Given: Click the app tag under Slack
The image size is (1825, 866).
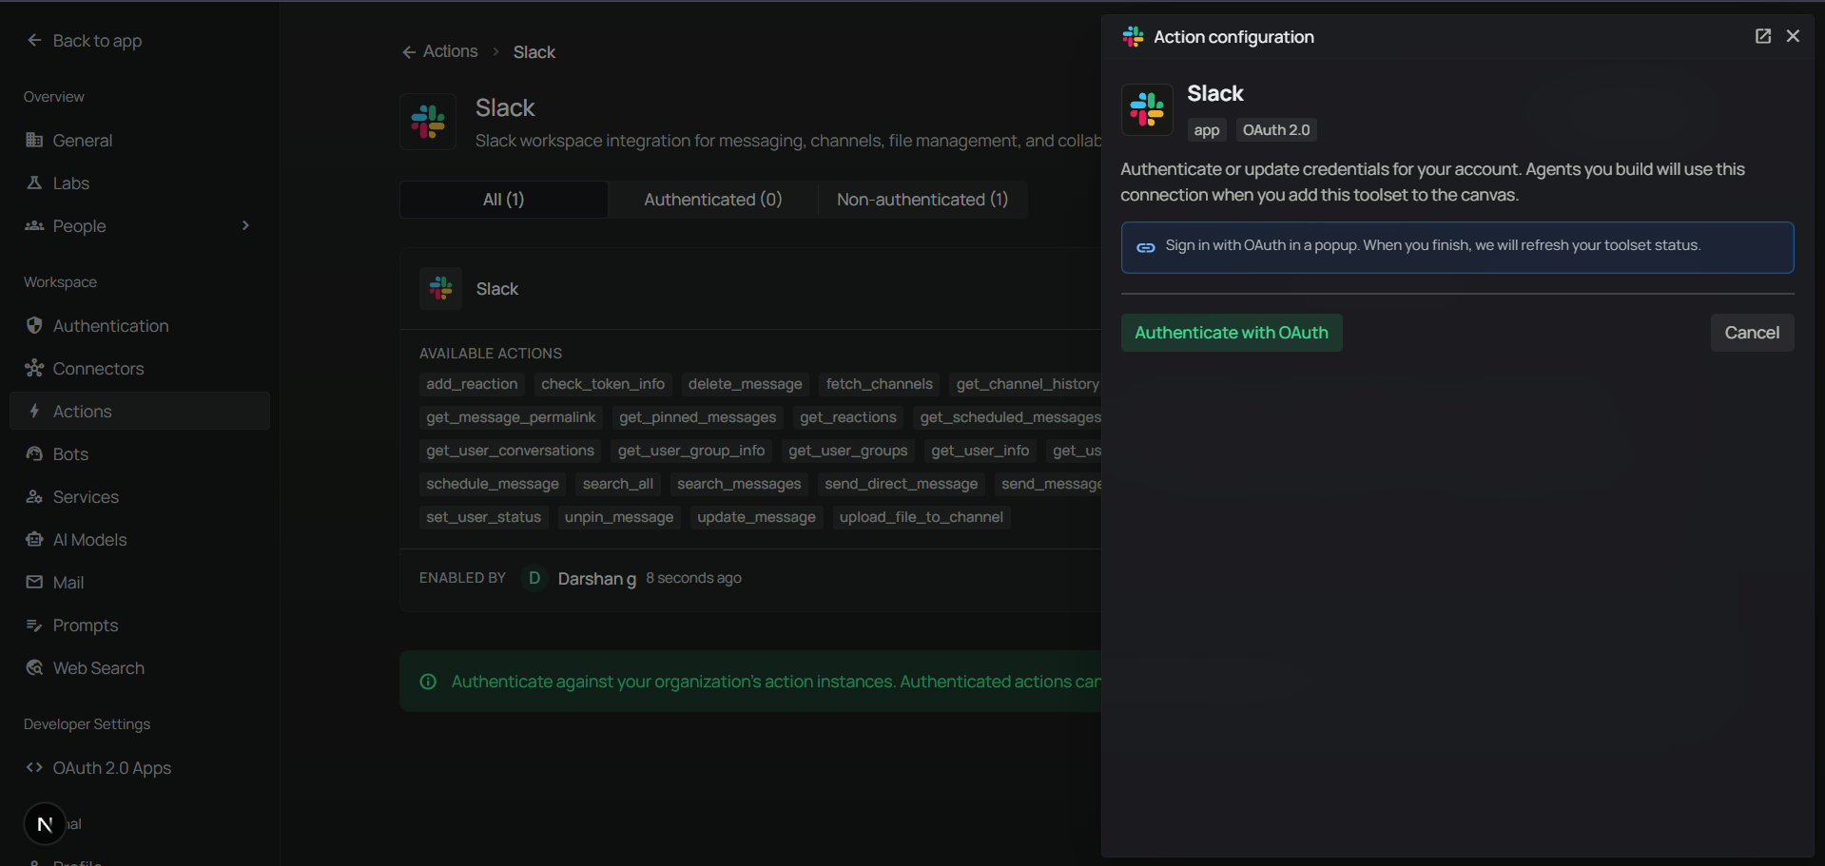Looking at the screenshot, I should point(1207,130).
